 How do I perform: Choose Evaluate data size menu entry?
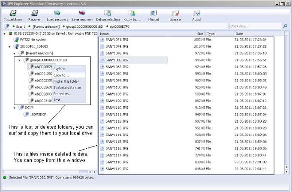67,87
